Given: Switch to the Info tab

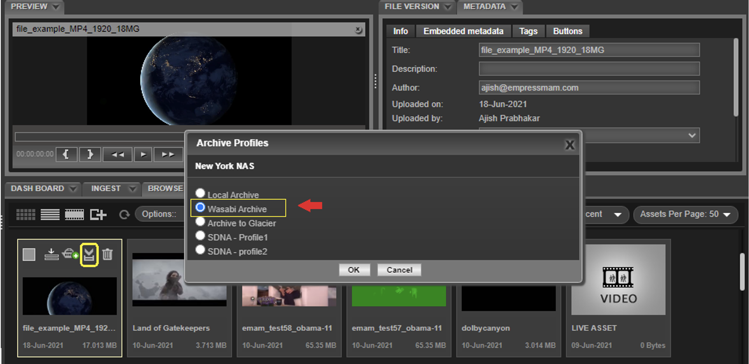Looking at the screenshot, I should pos(400,31).
